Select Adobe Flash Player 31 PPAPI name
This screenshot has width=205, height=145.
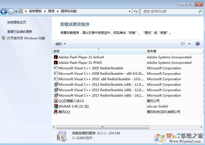80,63
